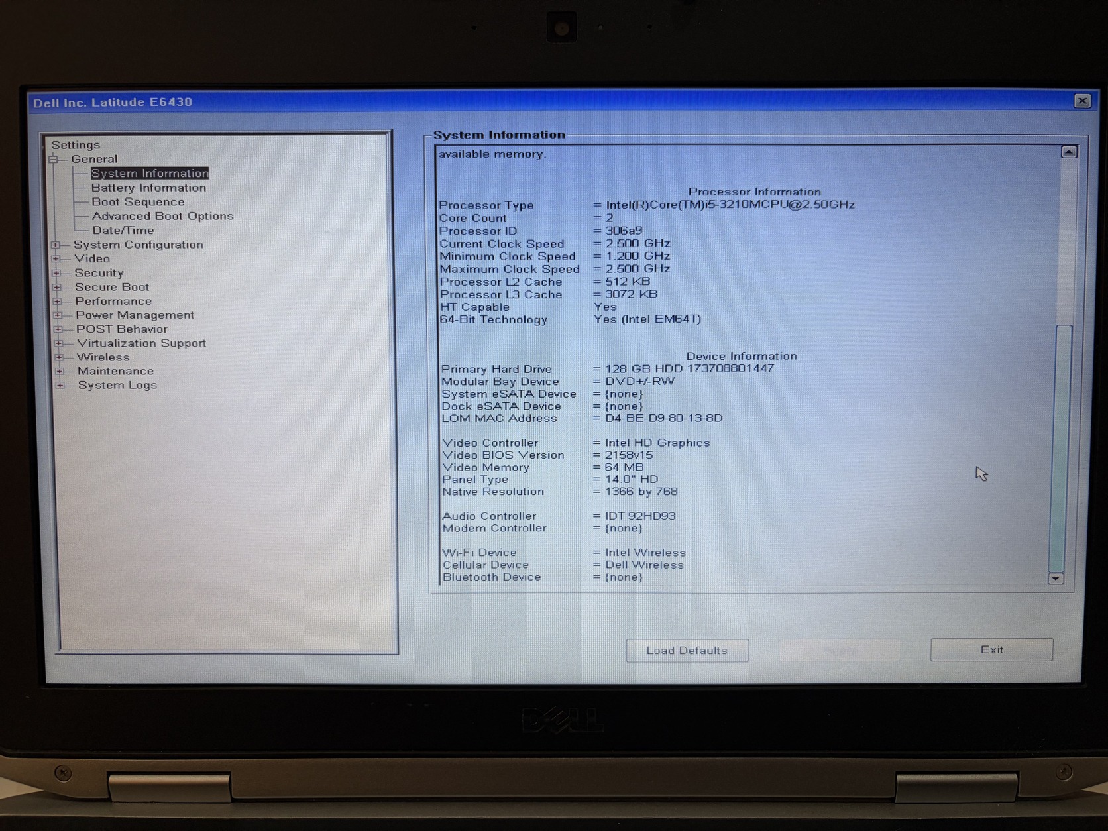
Task: Open Battery Information
Action: point(149,188)
